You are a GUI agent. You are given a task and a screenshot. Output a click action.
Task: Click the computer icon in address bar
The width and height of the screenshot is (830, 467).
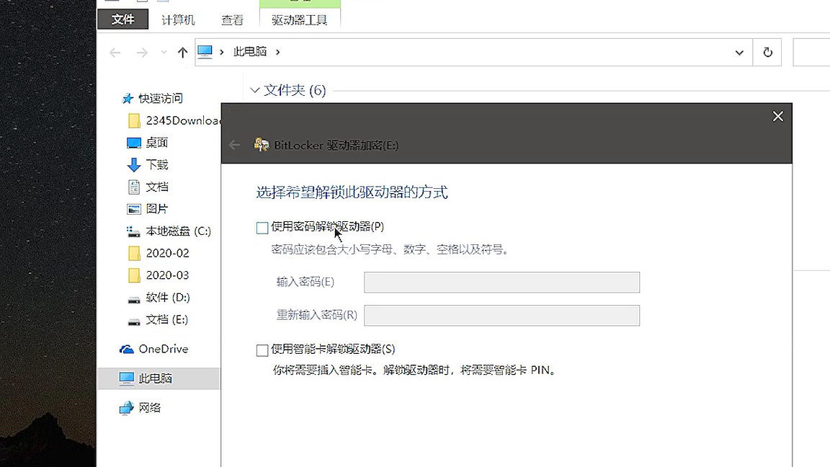click(x=205, y=52)
